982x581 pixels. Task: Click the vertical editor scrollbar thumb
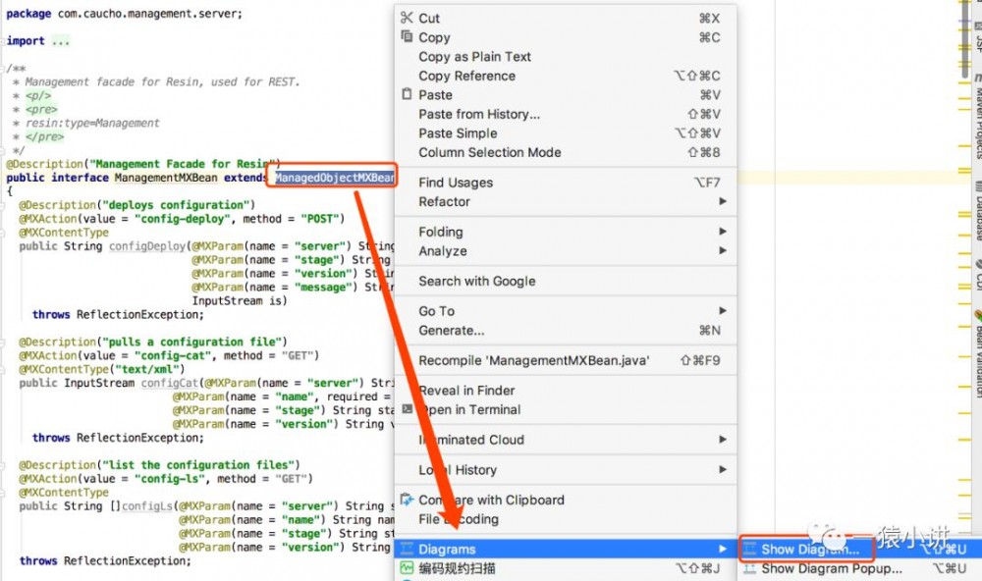965,39
